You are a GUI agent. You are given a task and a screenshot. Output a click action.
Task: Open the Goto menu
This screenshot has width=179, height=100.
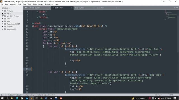(29, 4)
